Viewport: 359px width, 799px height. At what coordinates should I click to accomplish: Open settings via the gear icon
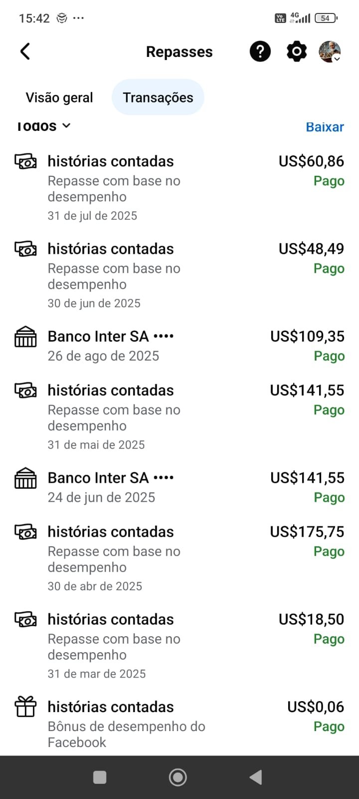(x=297, y=51)
